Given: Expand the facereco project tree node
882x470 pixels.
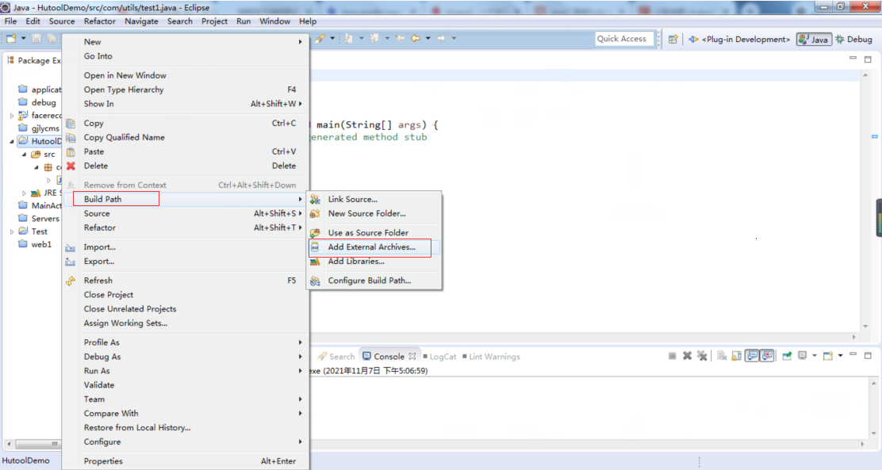Looking at the screenshot, I should click(12, 115).
